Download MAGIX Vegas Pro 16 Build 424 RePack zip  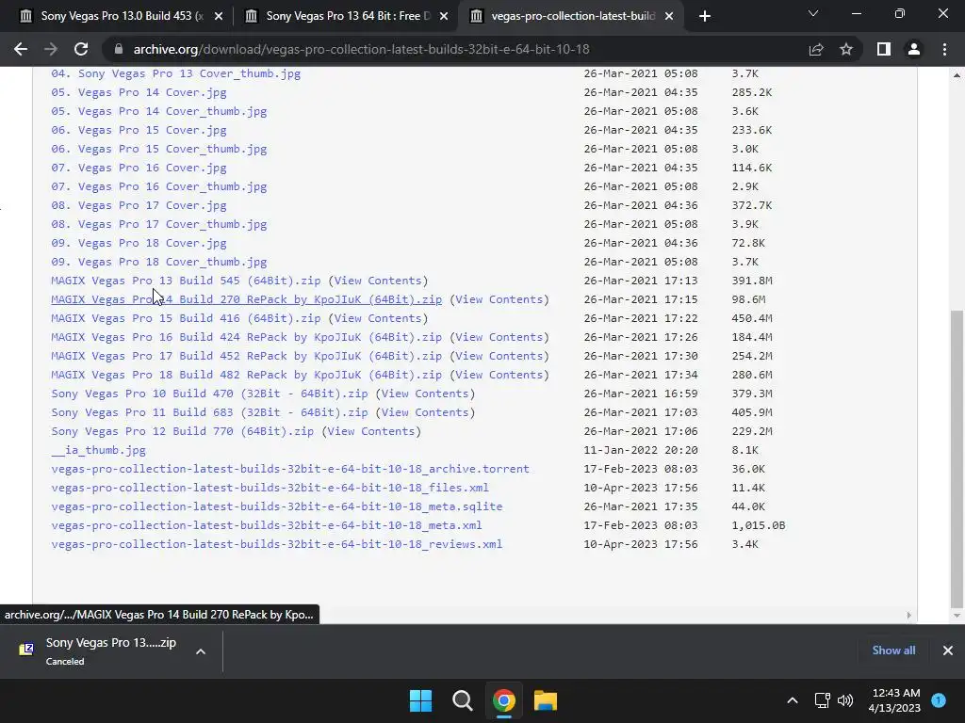pos(246,337)
